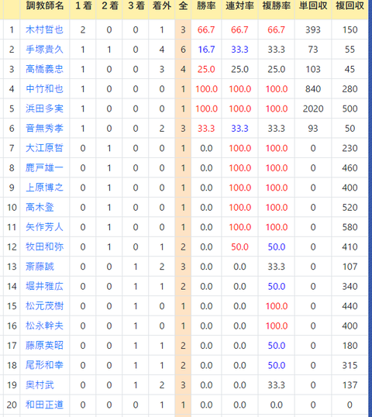Select the 410 複回収 value for 牧田和弥

pos(350,246)
